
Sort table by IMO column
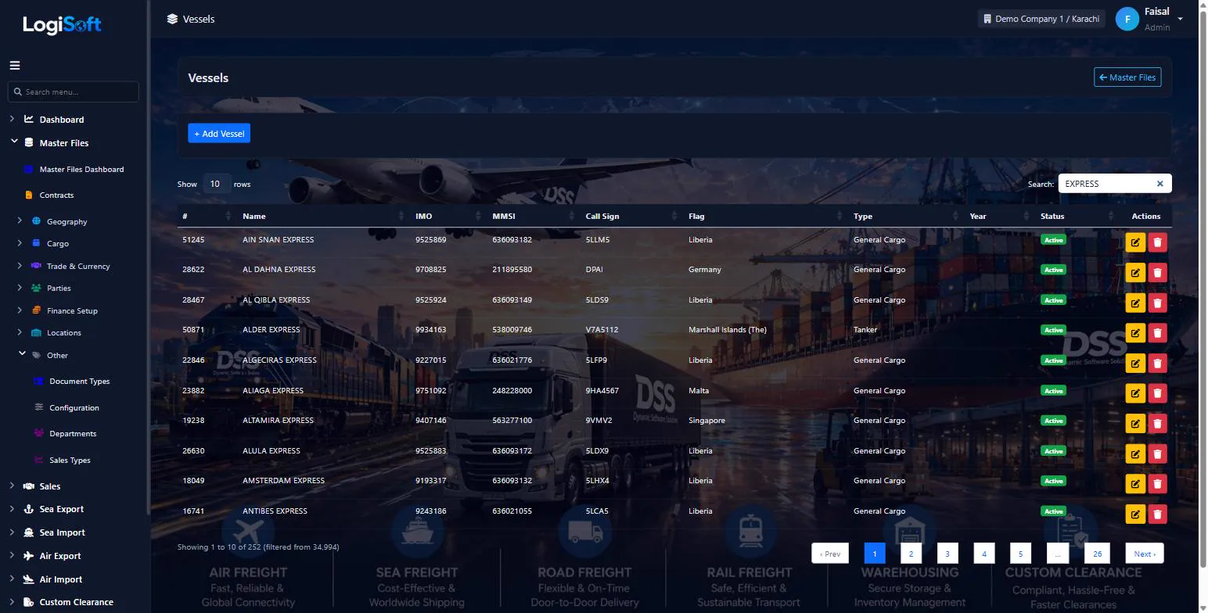tap(448, 216)
